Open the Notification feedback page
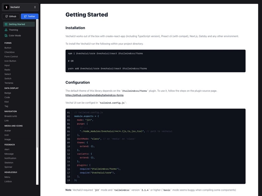This screenshot has width=262, height=196. (10, 158)
